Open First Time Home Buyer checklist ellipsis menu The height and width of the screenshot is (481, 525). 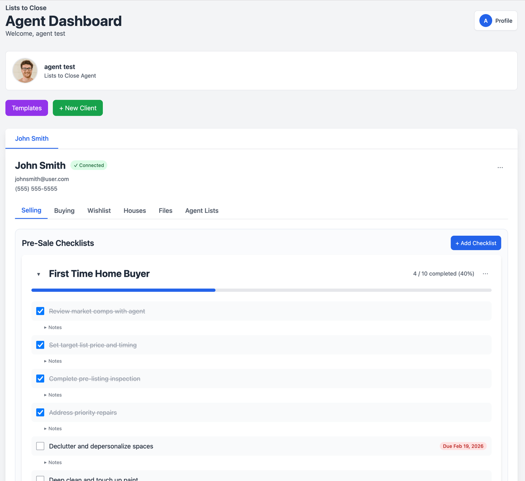(485, 274)
